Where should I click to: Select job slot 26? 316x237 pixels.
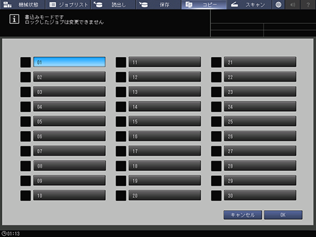pyautogui.click(x=260, y=136)
